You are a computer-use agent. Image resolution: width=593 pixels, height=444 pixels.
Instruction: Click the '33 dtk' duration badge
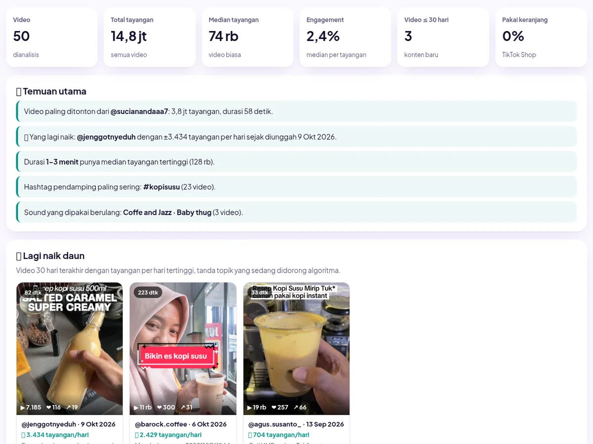coord(260,293)
